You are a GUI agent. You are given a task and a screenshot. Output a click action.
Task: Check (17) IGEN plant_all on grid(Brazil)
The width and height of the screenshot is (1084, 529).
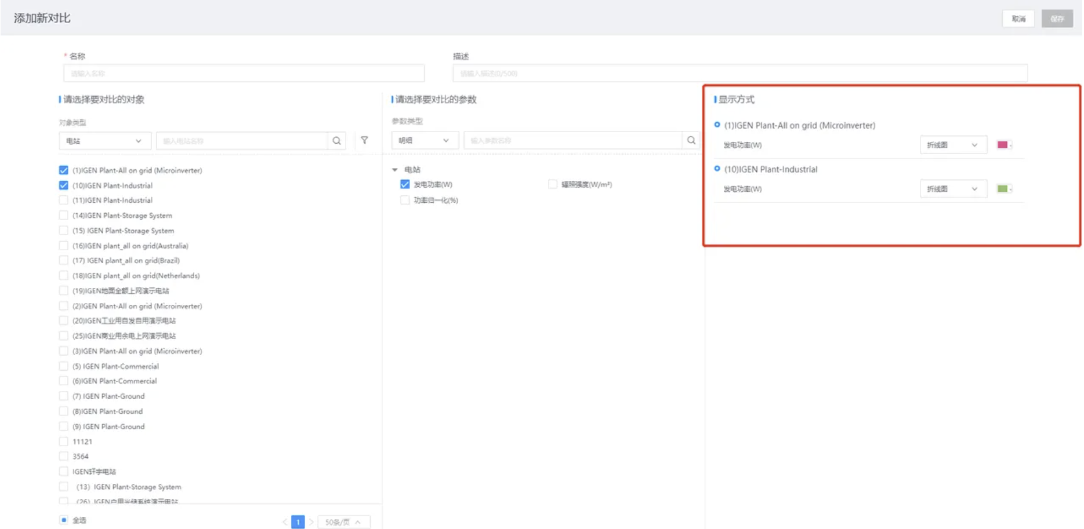tap(64, 261)
